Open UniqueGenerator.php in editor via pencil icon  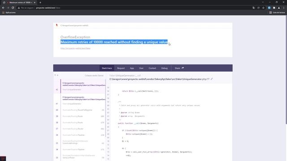212,79
